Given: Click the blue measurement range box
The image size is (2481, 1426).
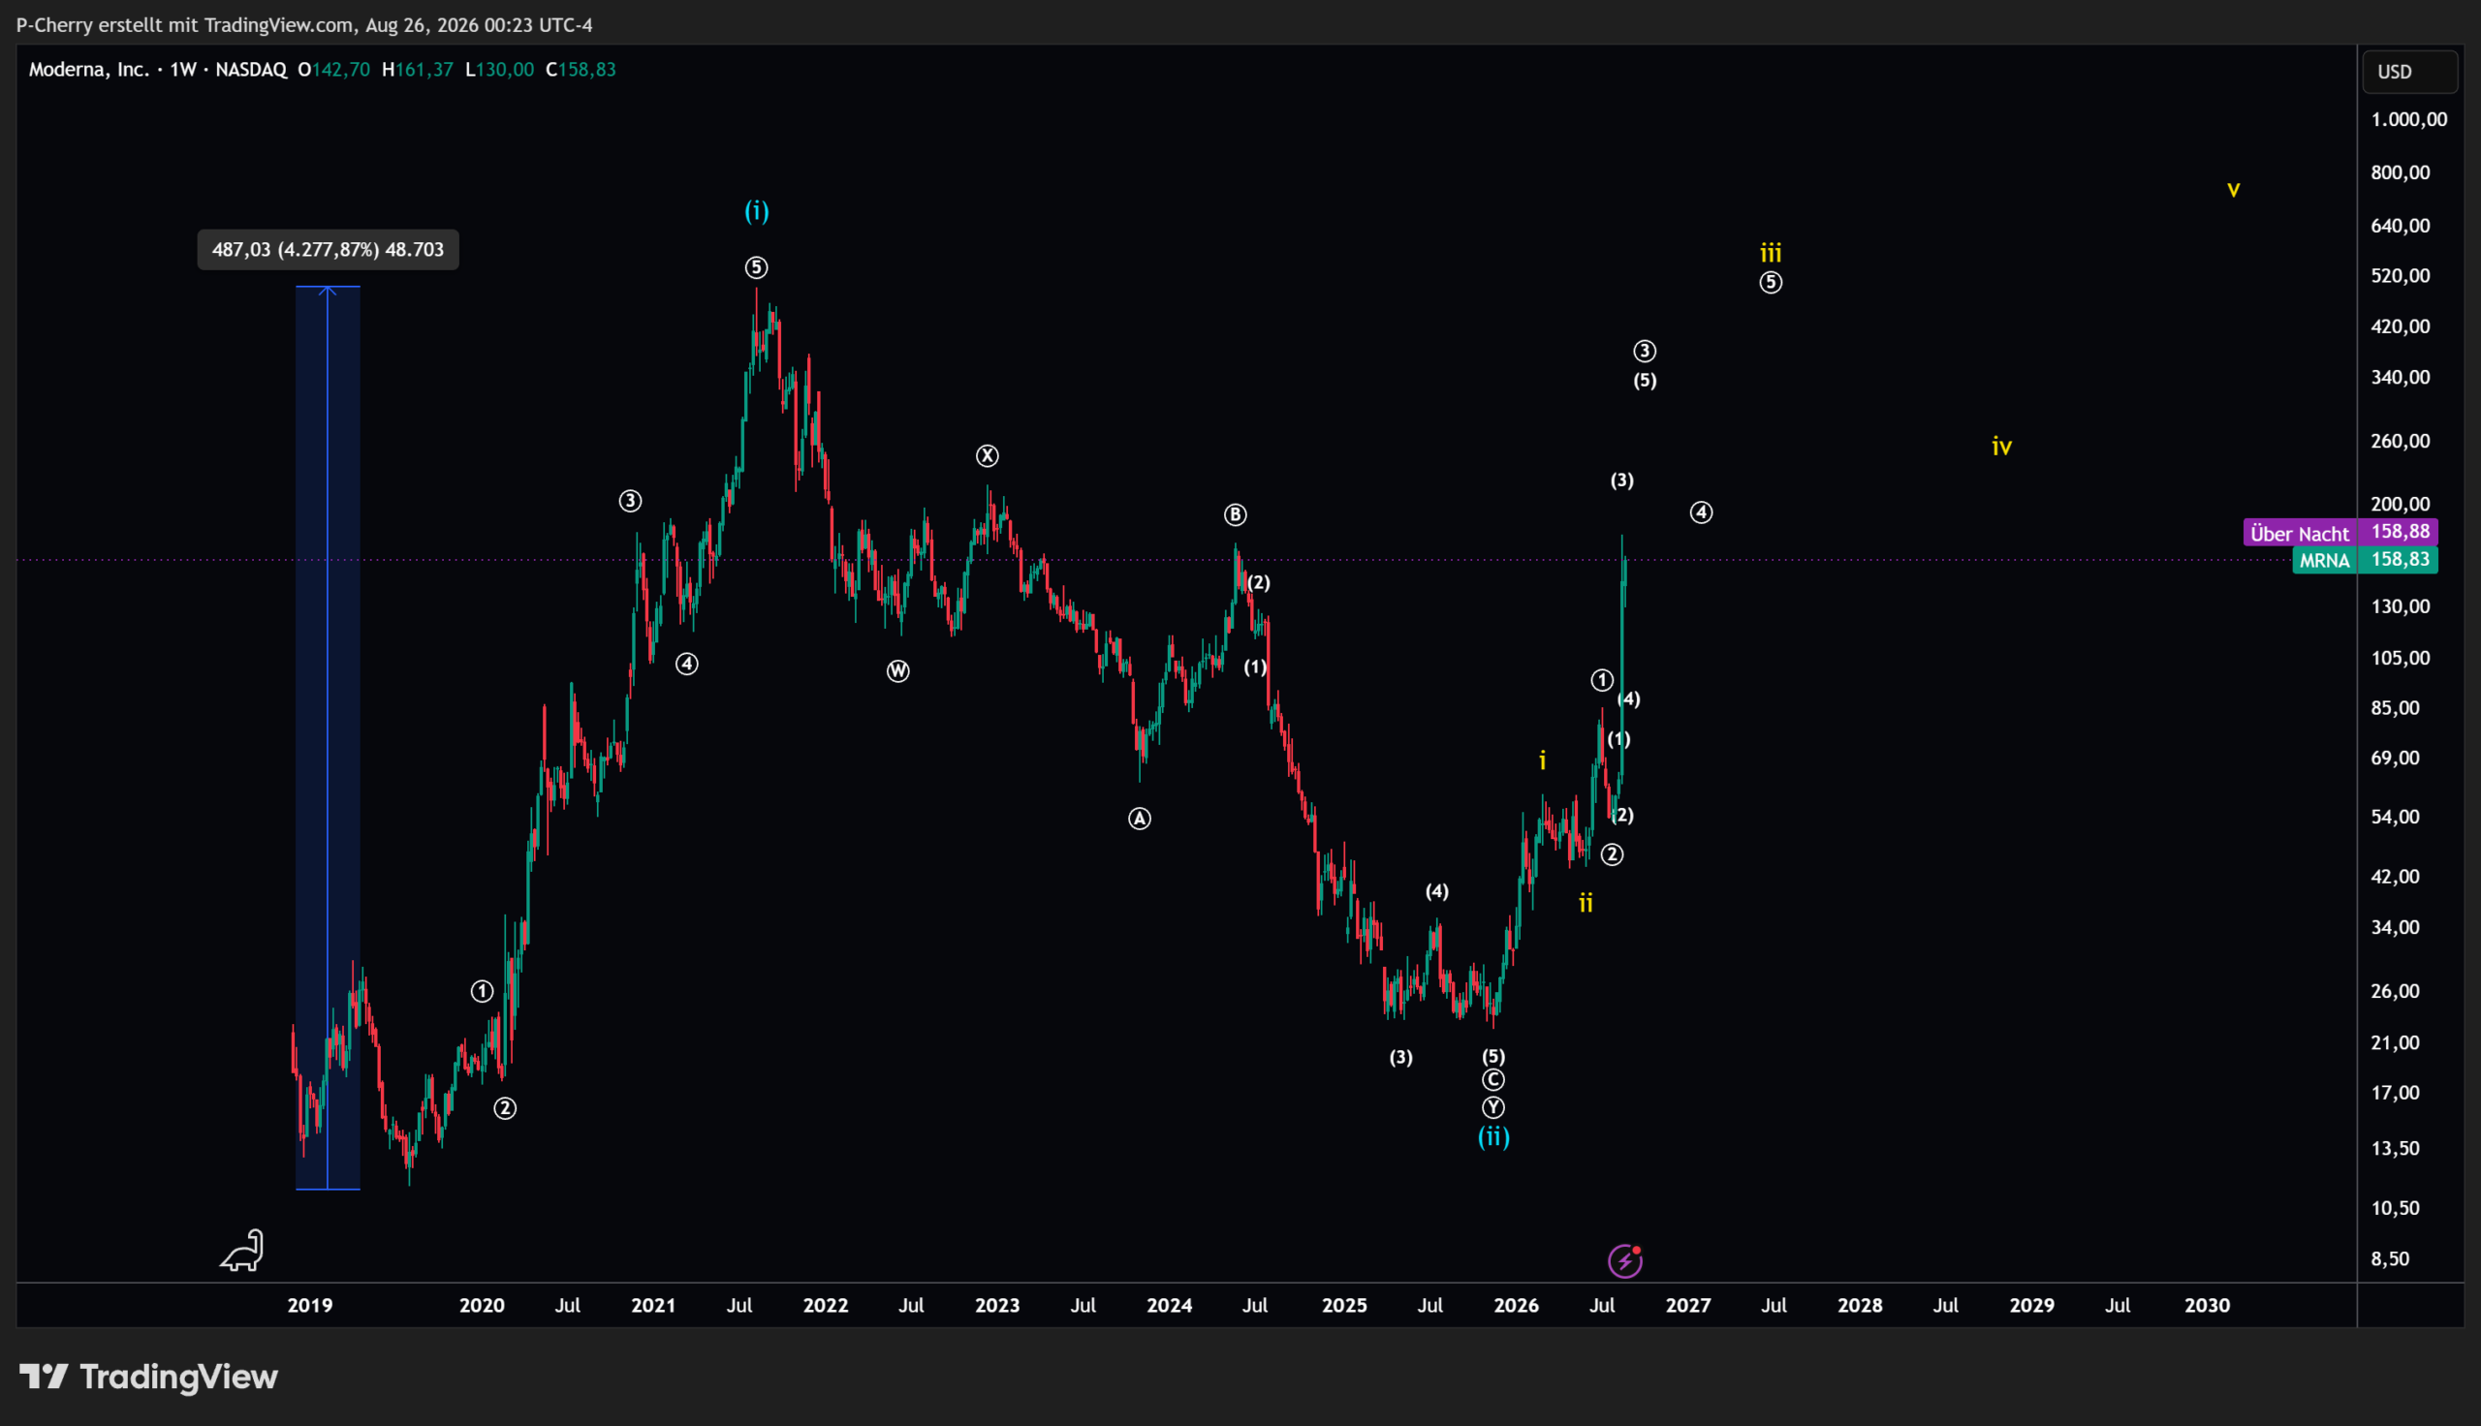Looking at the screenshot, I should [329, 737].
